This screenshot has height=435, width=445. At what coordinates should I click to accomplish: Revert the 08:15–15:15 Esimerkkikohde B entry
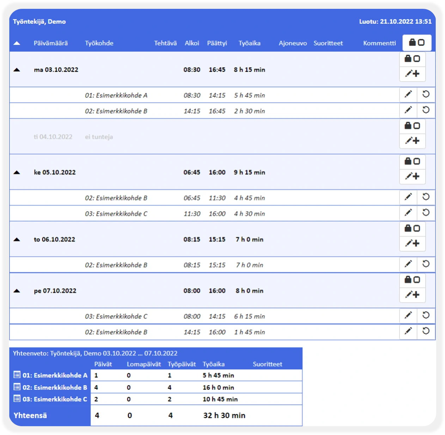426,264
